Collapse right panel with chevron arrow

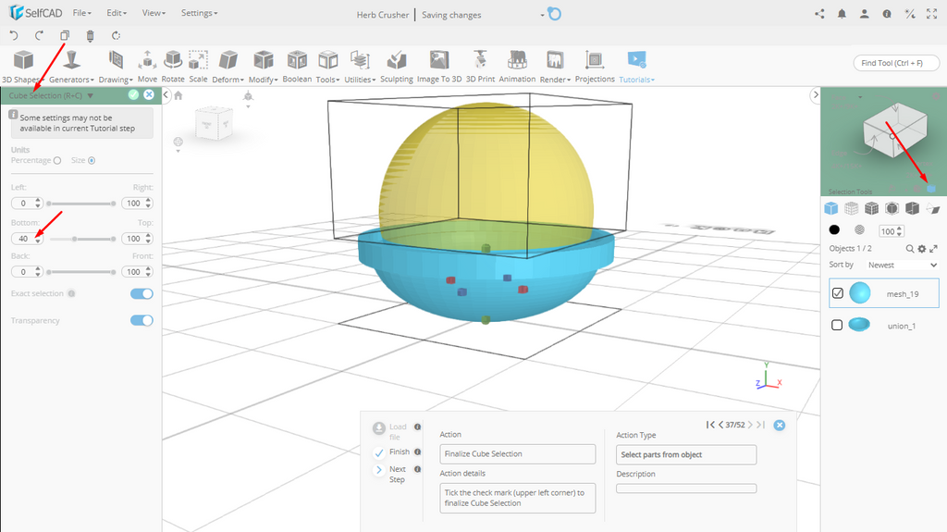816,94
